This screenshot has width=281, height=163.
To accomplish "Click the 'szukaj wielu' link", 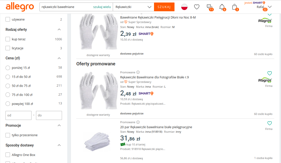I will pos(102,7).
